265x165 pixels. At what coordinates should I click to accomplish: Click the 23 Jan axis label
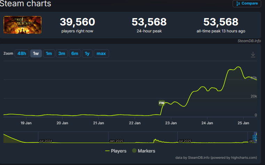click(171, 123)
